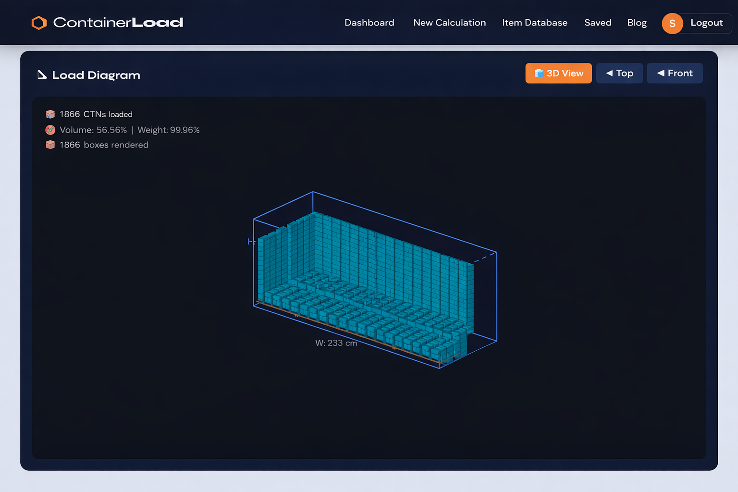738x492 pixels.
Task: Click the Front view triangle icon
Action: (x=661, y=73)
